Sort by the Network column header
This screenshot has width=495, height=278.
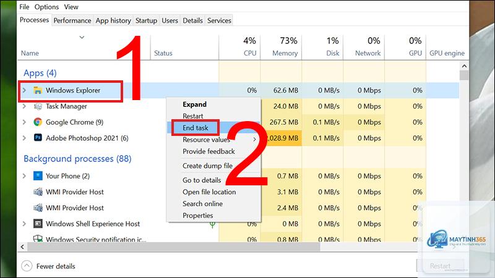tap(368, 53)
